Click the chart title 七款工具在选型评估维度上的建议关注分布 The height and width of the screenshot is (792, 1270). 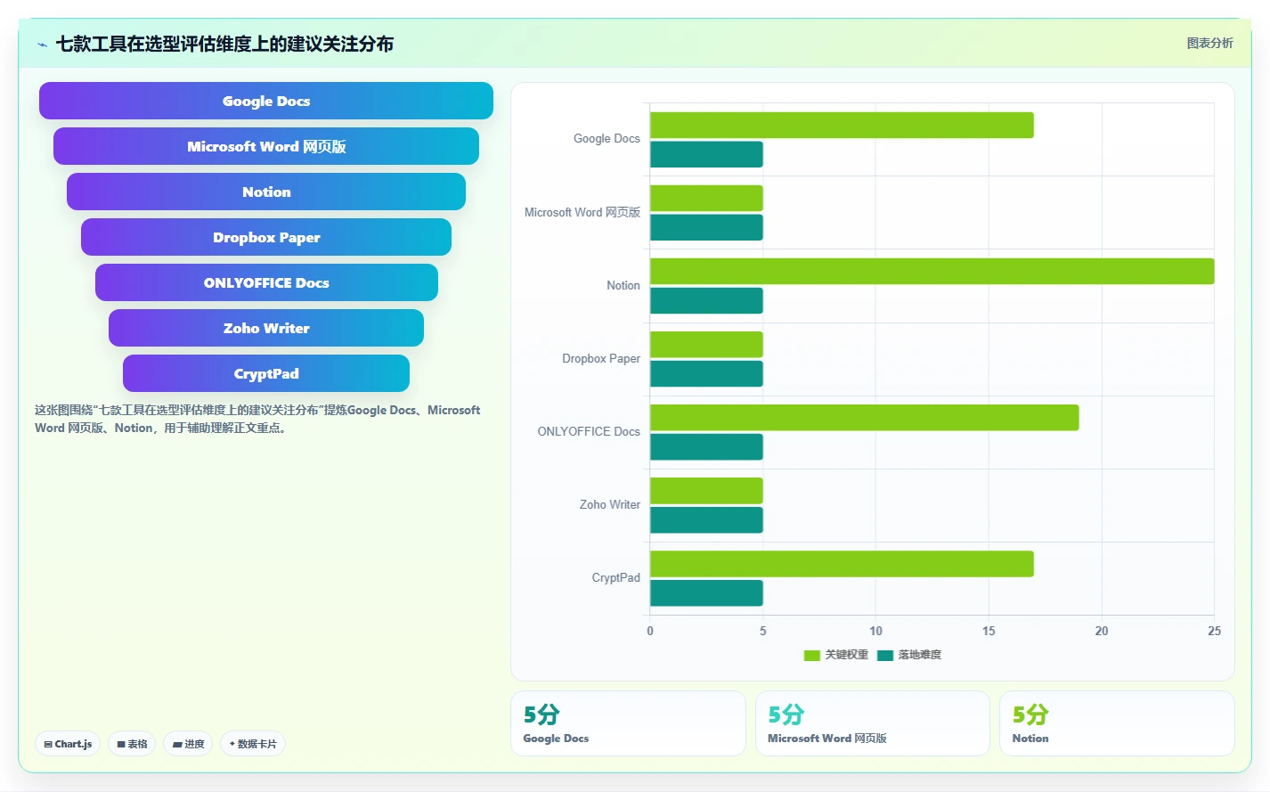[x=224, y=44]
